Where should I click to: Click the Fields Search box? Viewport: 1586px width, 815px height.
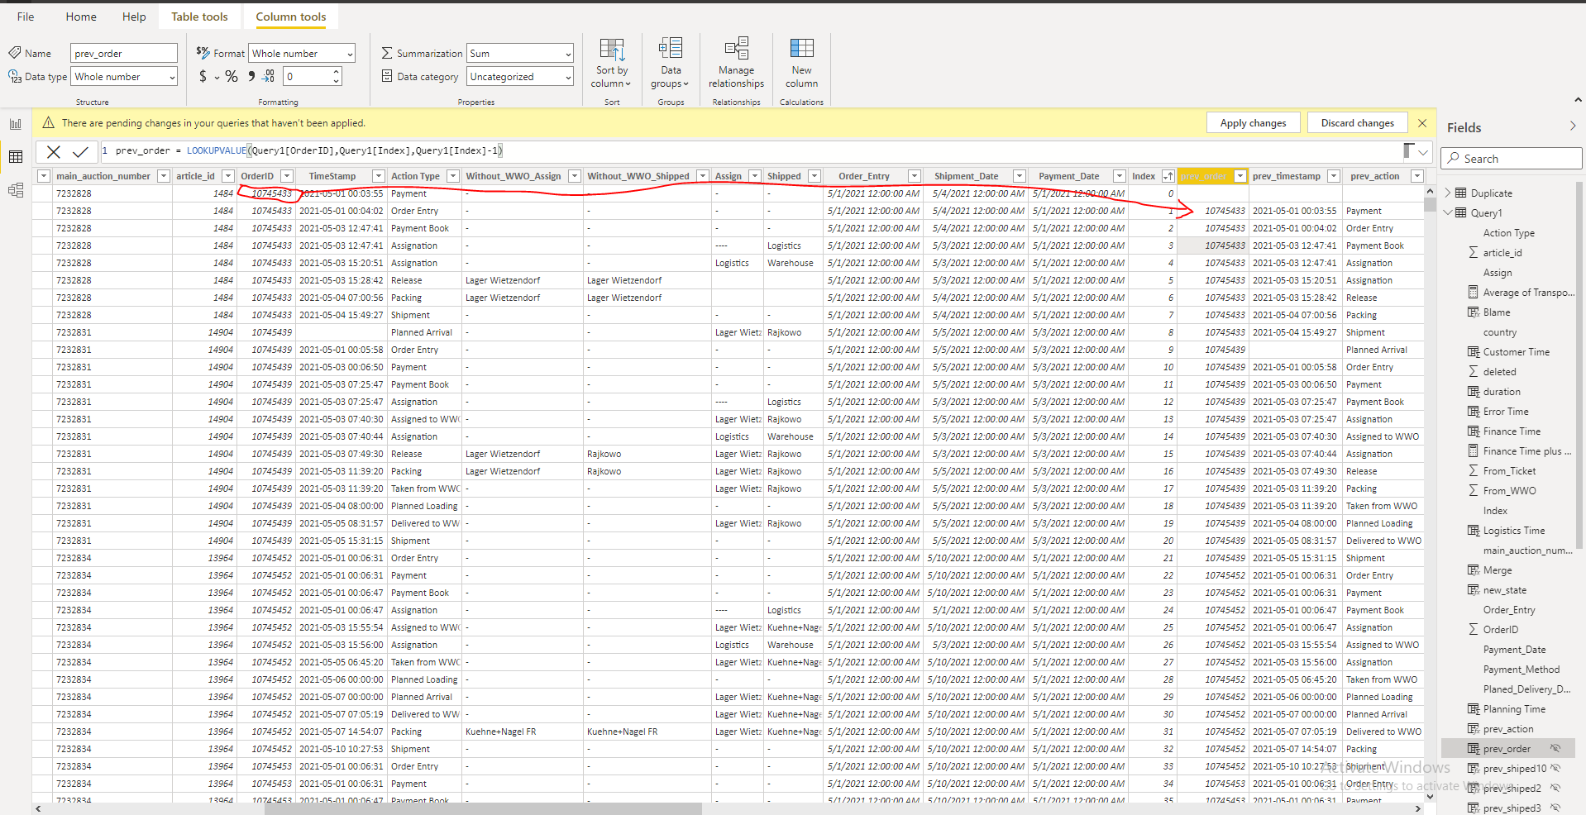[1511, 159]
